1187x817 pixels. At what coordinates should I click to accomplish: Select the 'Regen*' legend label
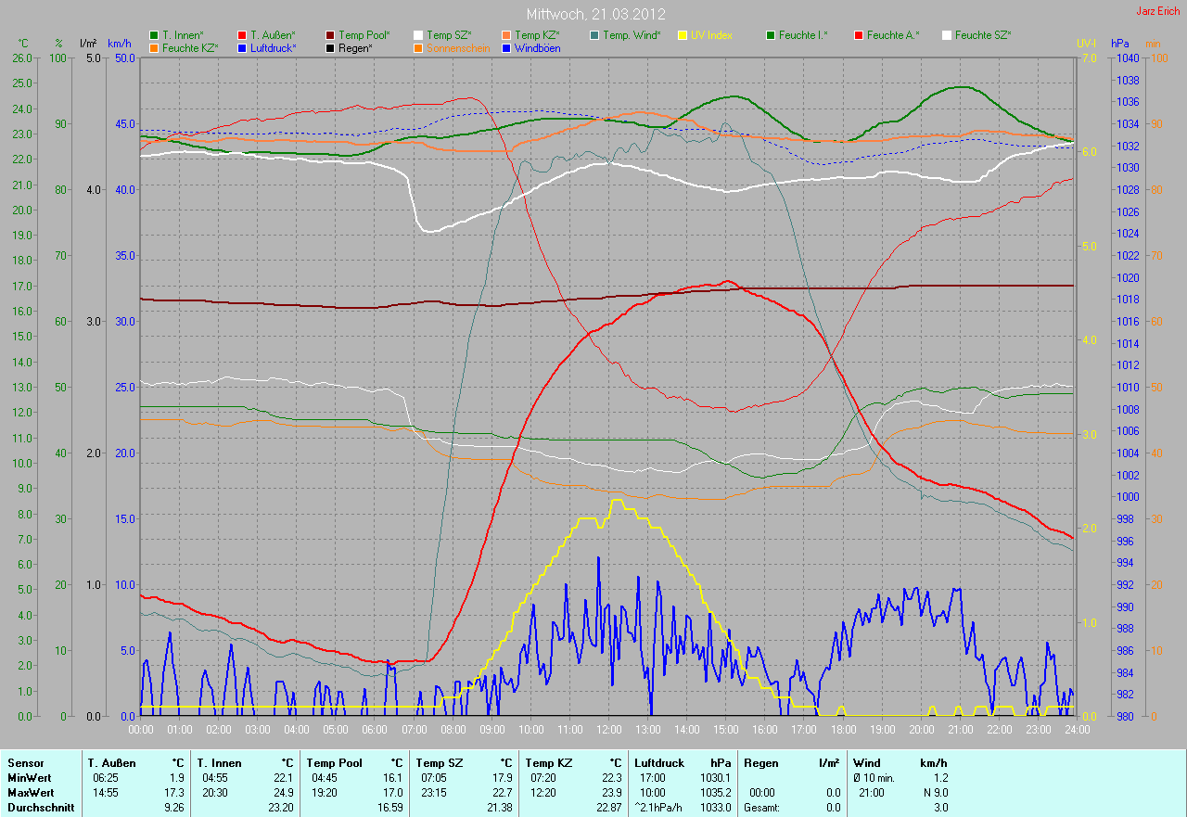(358, 48)
